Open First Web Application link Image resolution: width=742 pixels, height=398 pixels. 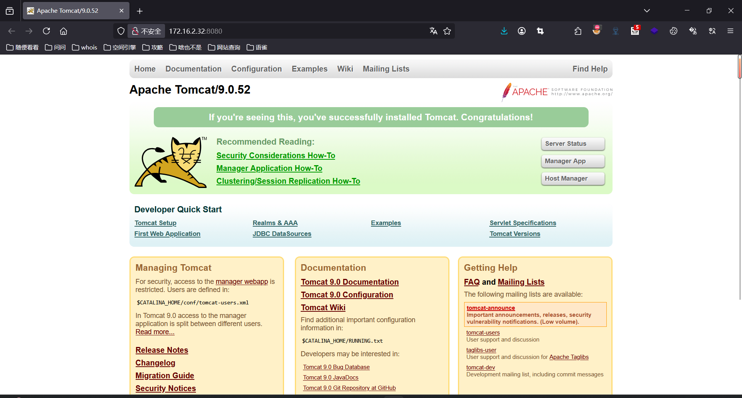167,234
